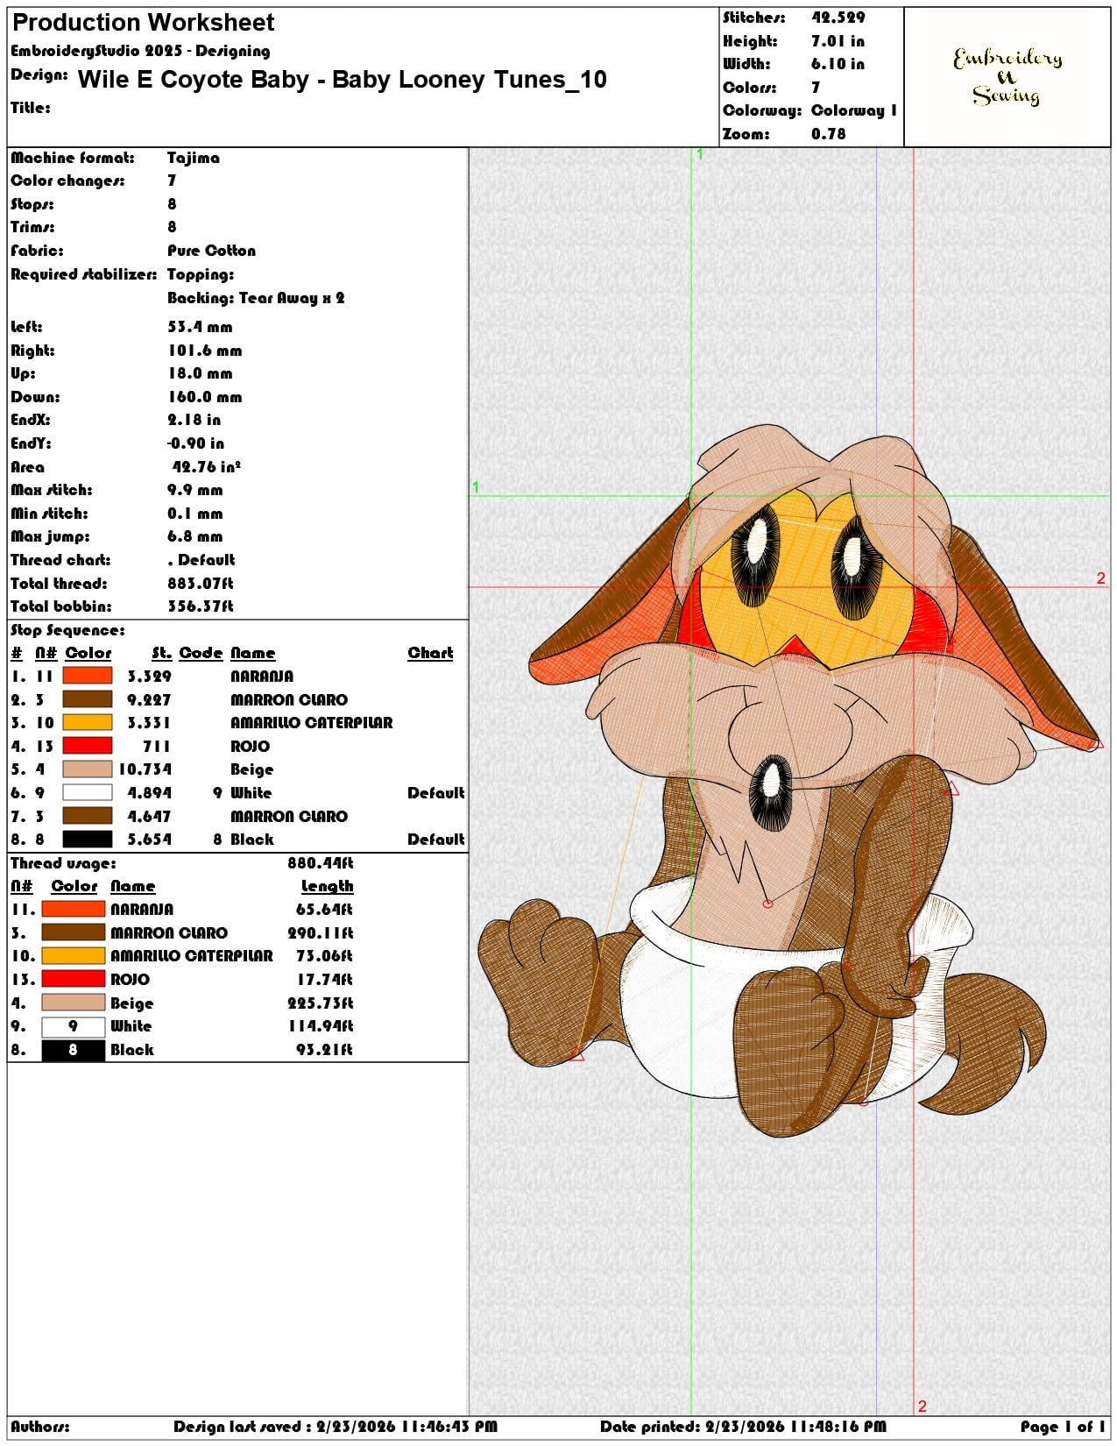This screenshot has height=1446, width=1117.
Task: Click the stitch count 3,329 for NARANJA
Action: pyautogui.click(x=150, y=676)
